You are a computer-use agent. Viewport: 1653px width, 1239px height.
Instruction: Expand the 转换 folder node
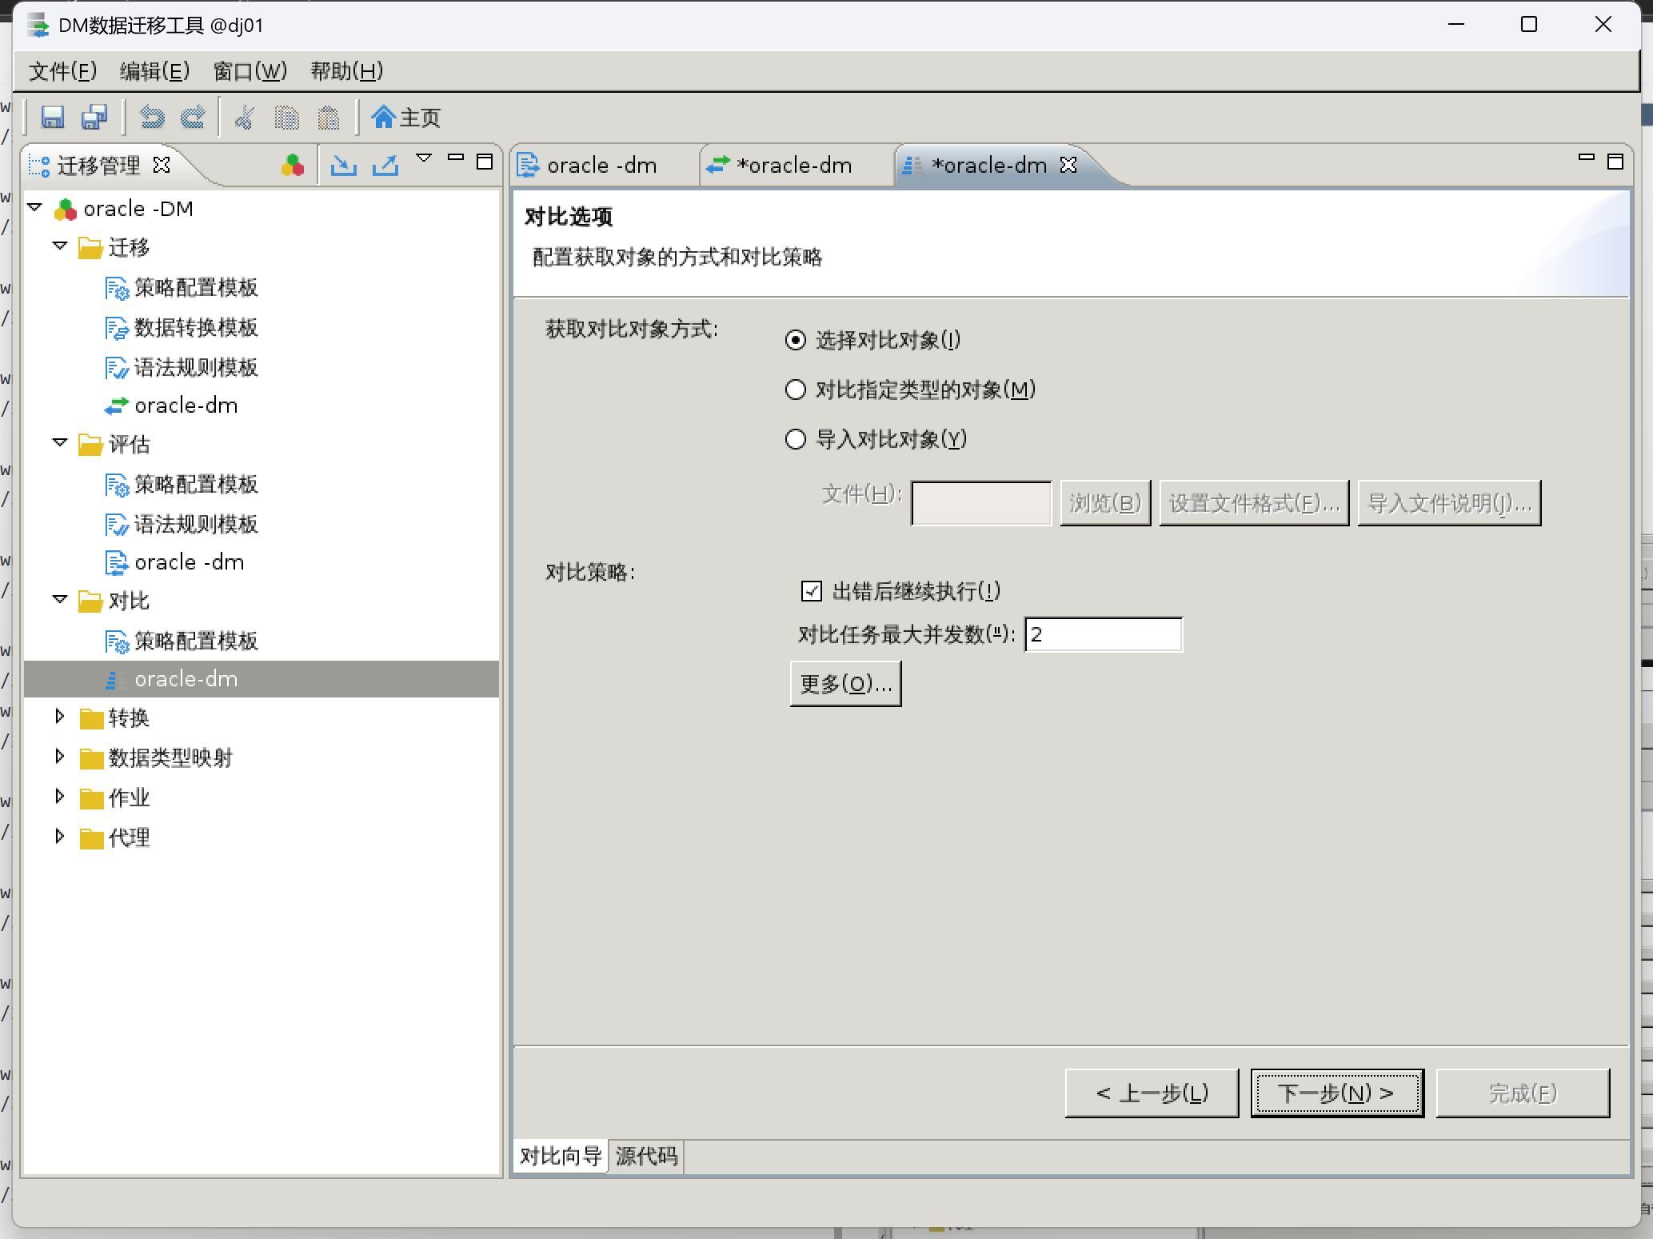[x=60, y=717]
